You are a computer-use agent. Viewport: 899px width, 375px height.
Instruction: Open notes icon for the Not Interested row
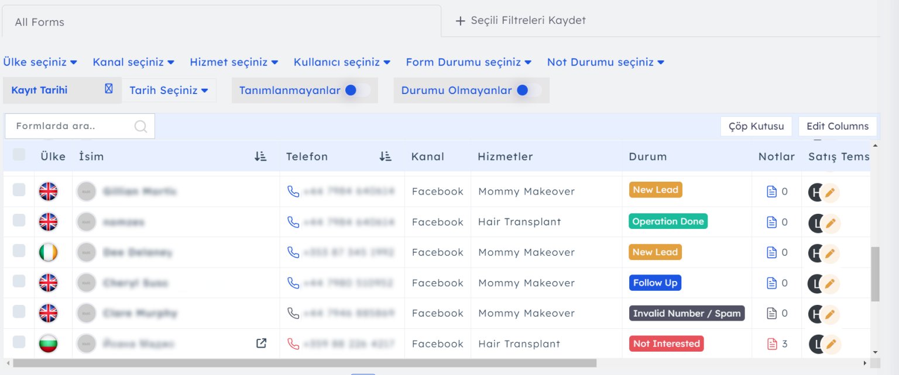772,344
